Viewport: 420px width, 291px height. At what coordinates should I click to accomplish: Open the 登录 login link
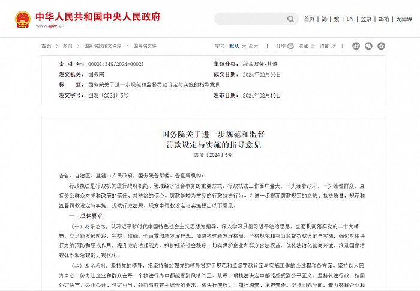pyautogui.click(x=366, y=19)
